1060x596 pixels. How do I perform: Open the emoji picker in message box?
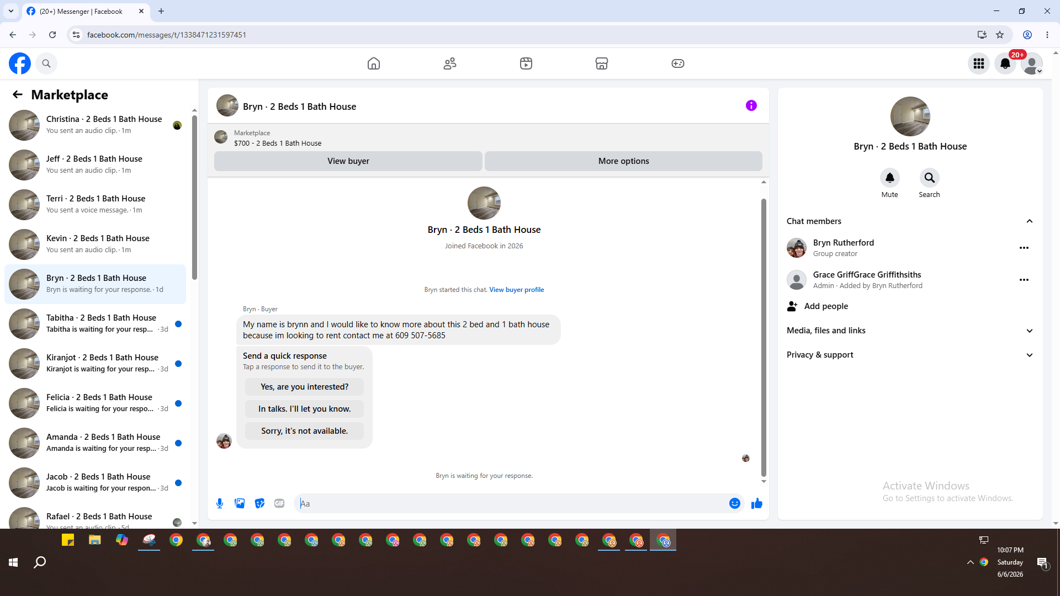[735, 503]
